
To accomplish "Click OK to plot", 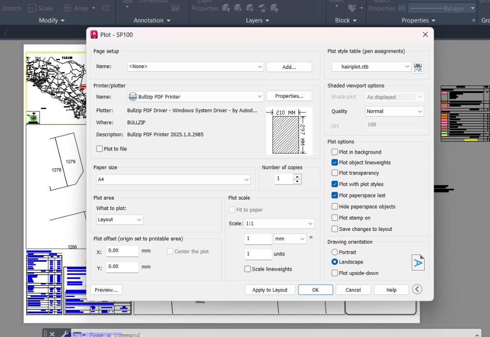I will [x=315, y=290].
